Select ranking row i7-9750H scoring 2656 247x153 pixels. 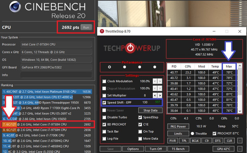pos(47,130)
